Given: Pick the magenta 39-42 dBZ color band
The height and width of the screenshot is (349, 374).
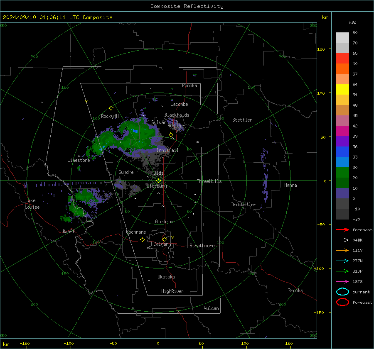Looking at the screenshot, I should pyautogui.click(x=342, y=131).
